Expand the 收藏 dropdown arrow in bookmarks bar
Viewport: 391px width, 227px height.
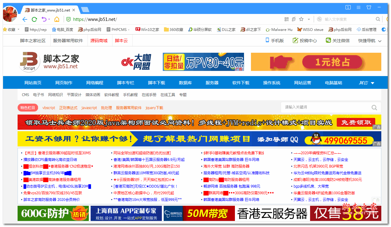[18, 29]
